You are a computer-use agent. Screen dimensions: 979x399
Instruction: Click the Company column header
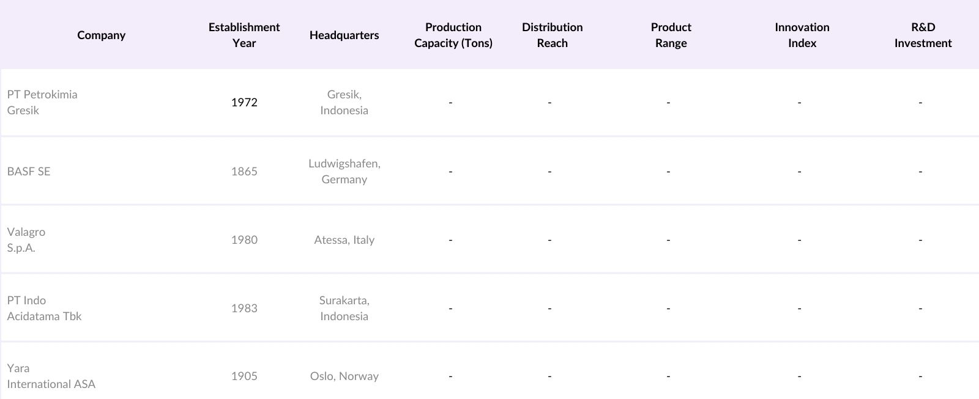(102, 35)
